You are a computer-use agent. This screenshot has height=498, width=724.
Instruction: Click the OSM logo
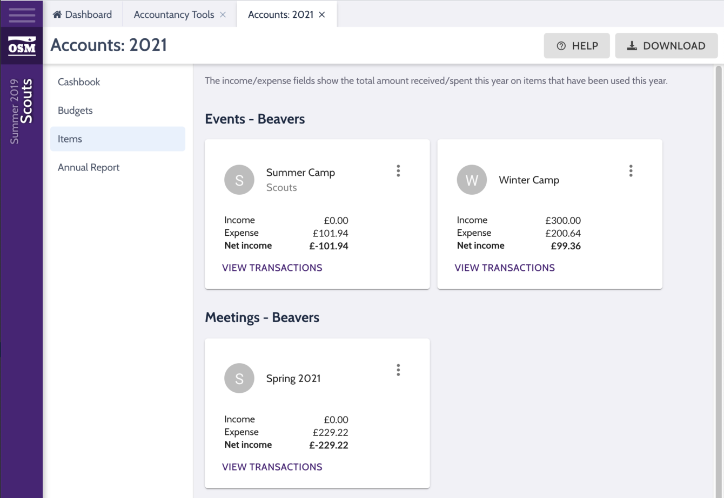[x=22, y=46]
